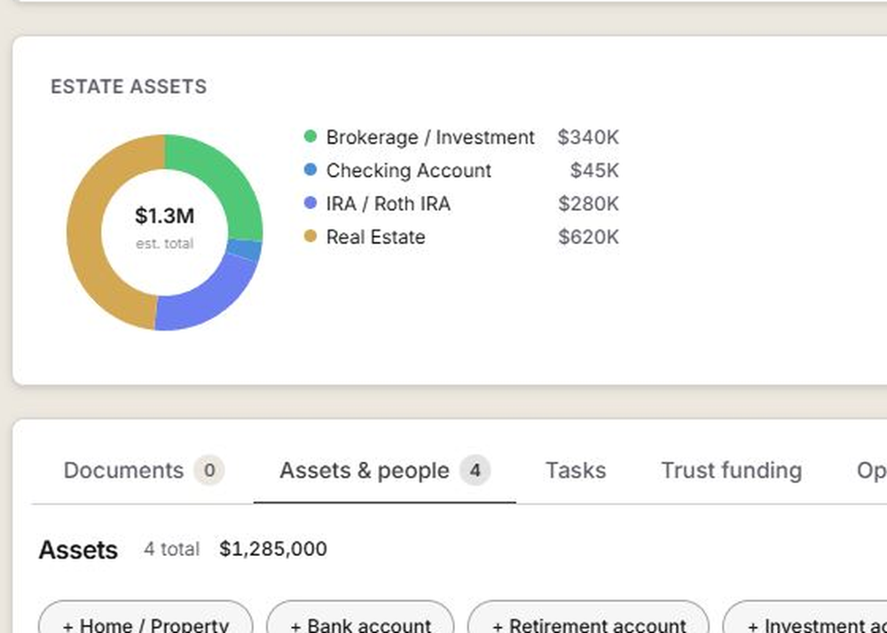Click the $1,285,000 assets total
Screen dimensions: 887x633
click(273, 549)
